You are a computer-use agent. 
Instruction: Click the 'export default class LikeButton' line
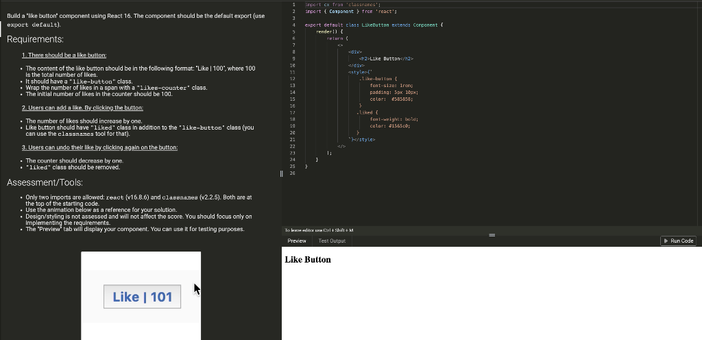[x=374, y=25]
